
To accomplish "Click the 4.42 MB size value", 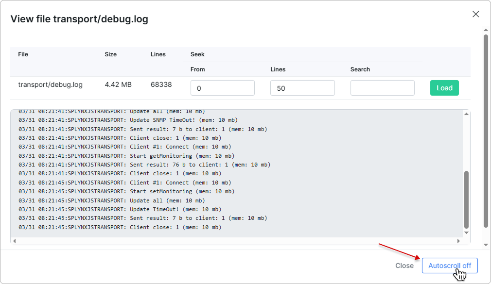I will (118, 85).
